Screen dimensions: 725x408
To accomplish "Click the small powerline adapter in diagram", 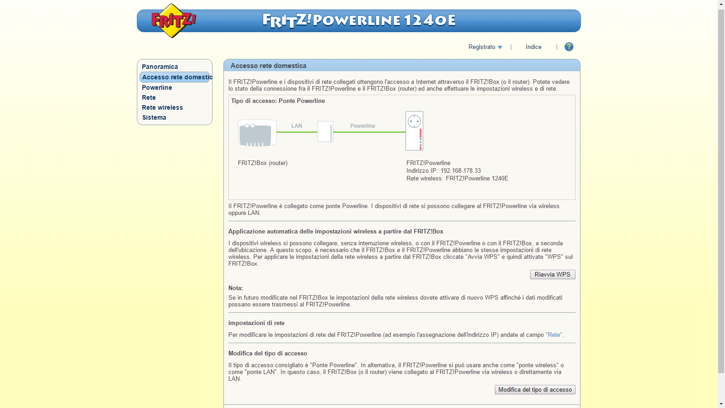I will tap(325, 131).
